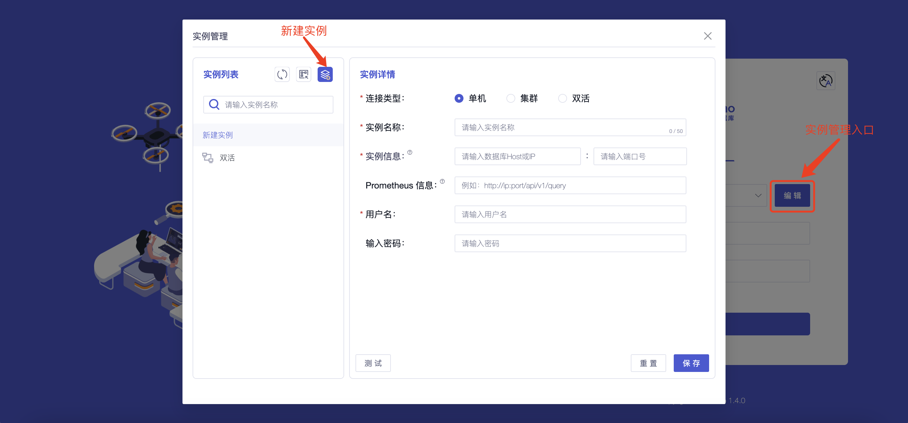Select 新建实例 item in the instance list
The width and height of the screenshot is (908, 423).
pos(218,135)
